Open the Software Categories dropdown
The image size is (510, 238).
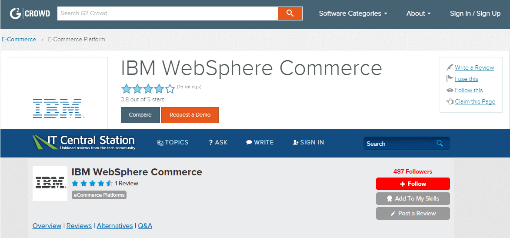[x=353, y=13]
